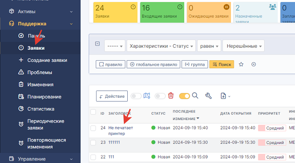Sort by Статус column header

(x=158, y=113)
